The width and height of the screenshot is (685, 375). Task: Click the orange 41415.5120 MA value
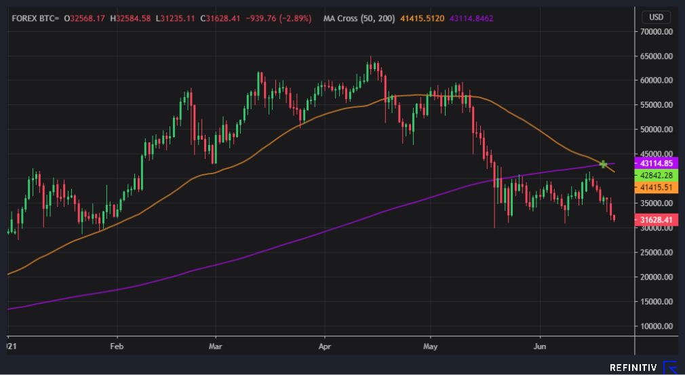pos(423,18)
